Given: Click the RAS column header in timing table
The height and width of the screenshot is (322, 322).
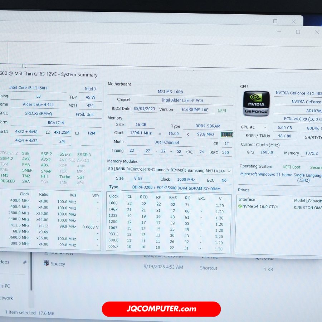Looking at the screenshot, I should click(x=173, y=197).
